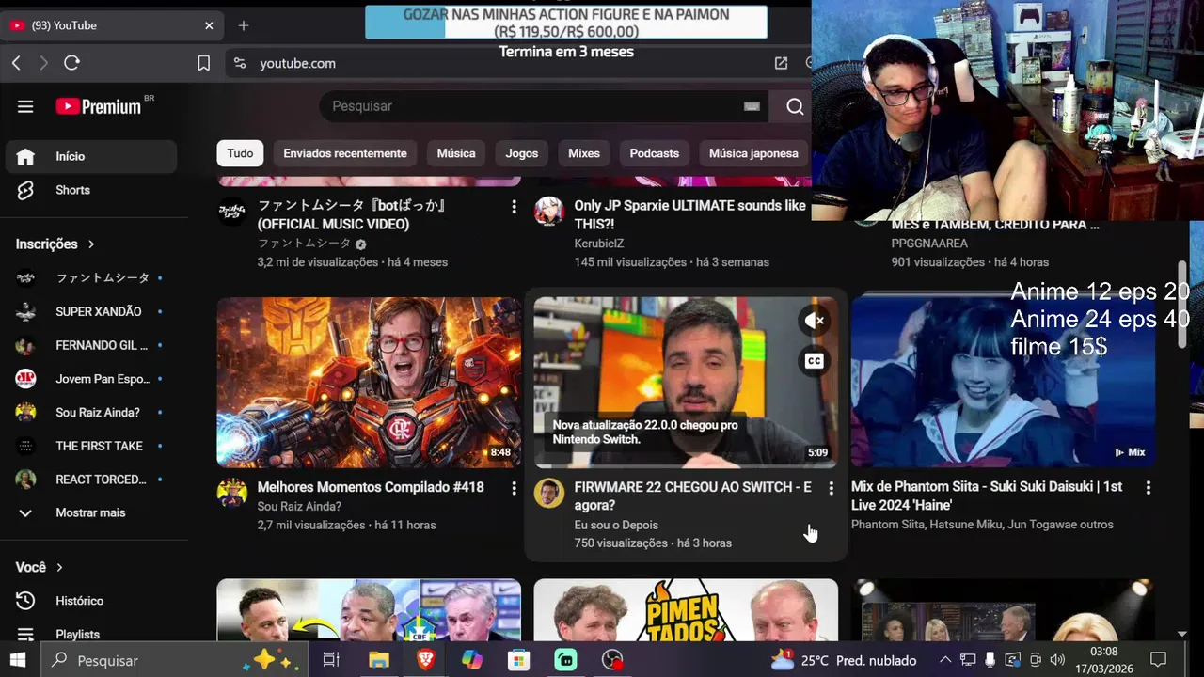Viewport: 1204px width, 677px height.
Task: Expand Você section chevron
Action: tap(59, 568)
